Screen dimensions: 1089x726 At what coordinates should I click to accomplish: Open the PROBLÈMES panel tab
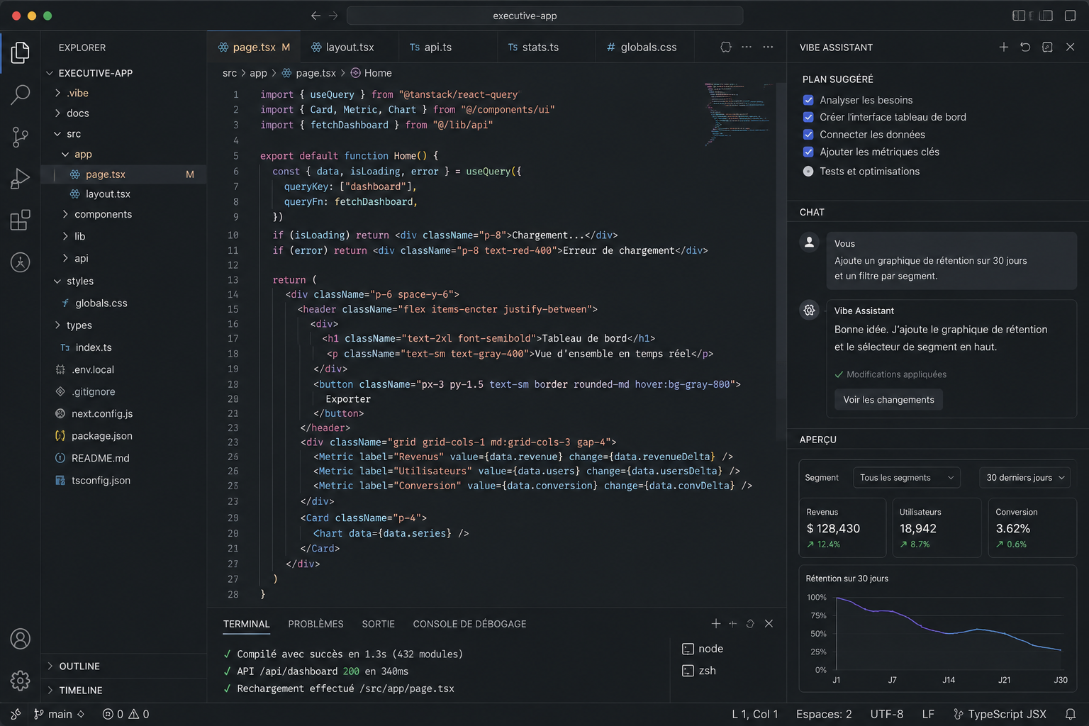(x=315, y=624)
